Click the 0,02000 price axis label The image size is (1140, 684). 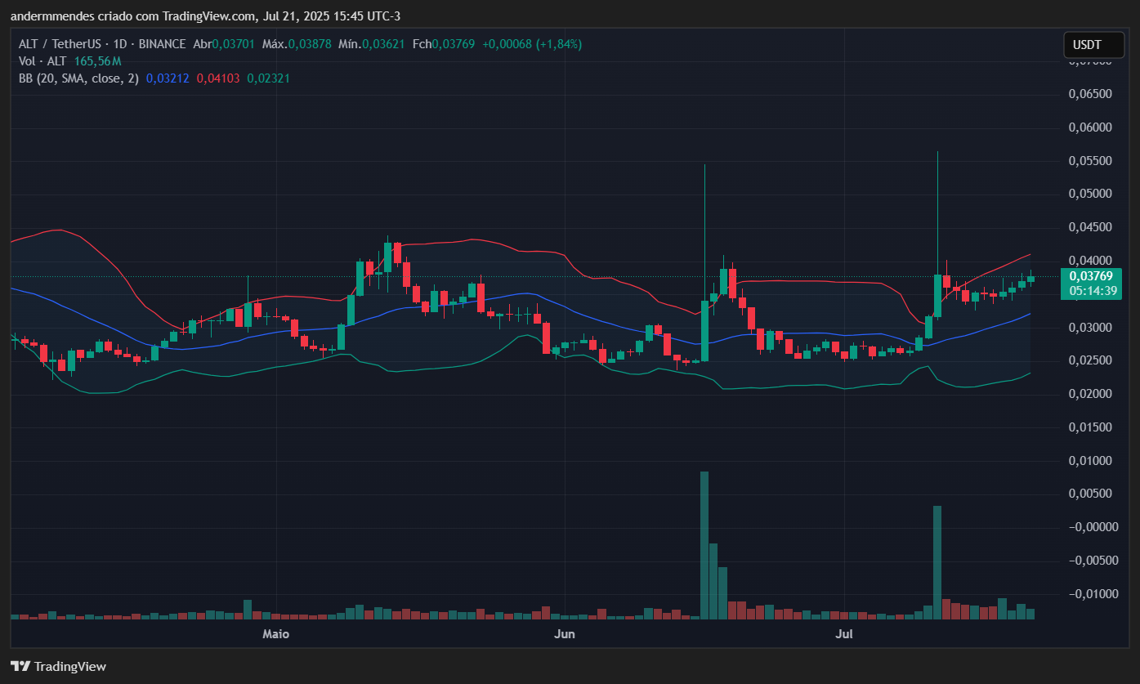tap(1089, 394)
